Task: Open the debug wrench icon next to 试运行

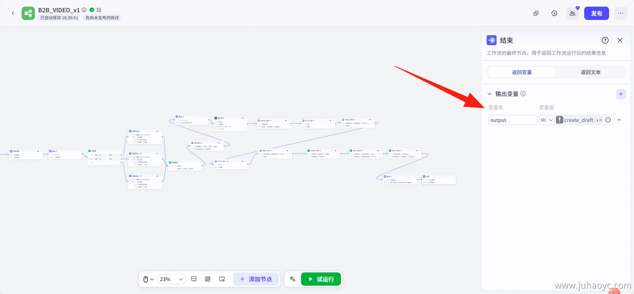Action: (x=292, y=279)
